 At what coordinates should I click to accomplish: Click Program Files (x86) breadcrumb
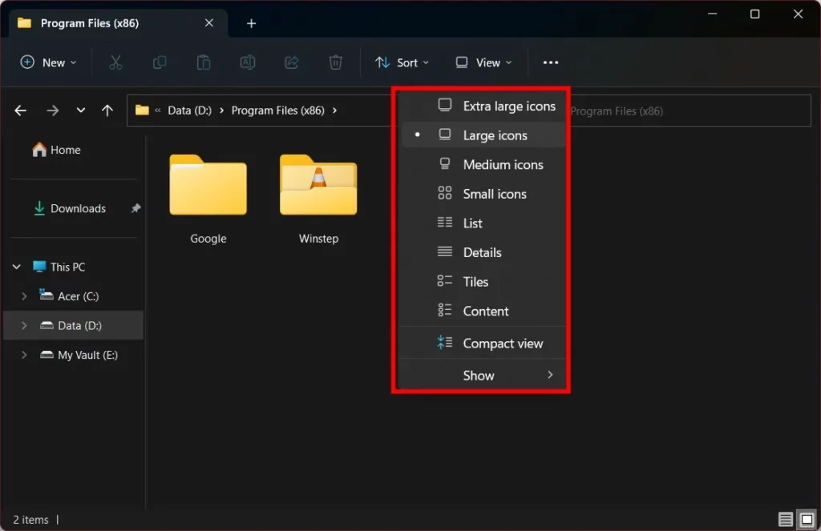pos(278,111)
